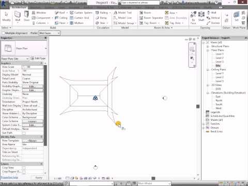Open the Properties help link

tap(9, 177)
